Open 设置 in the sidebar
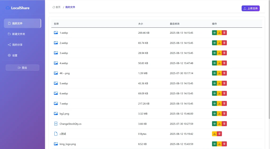The height and width of the screenshot is (149, 270). pyautogui.click(x=22, y=55)
